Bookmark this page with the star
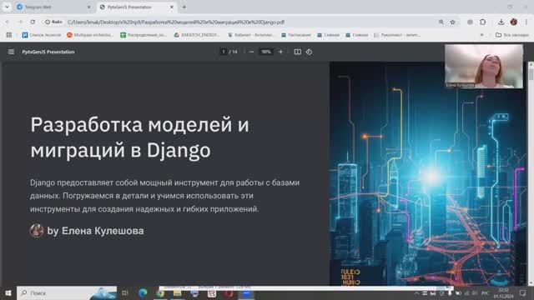The width and height of the screenshot is (534, 300). (x=452, y=22)
